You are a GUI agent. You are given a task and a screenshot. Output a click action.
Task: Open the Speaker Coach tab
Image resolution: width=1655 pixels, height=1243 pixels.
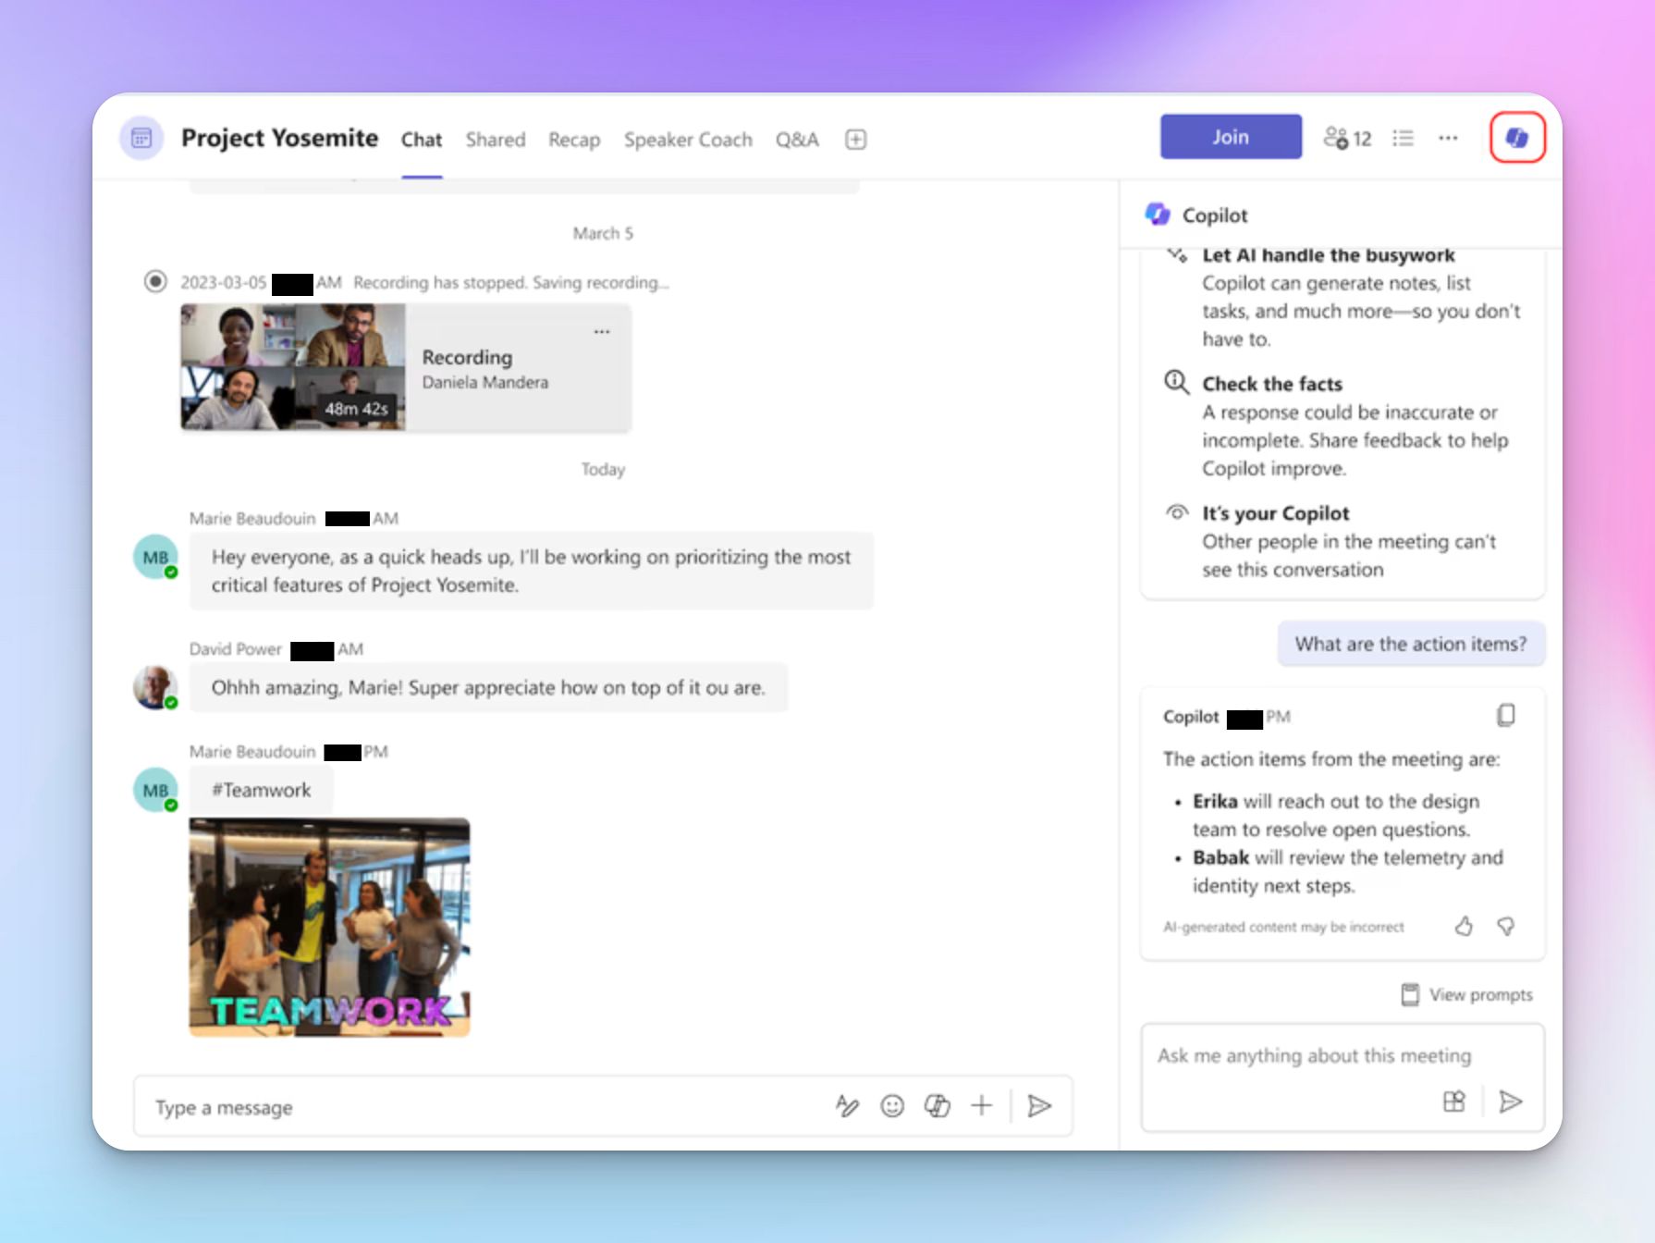tap(688, 140)
